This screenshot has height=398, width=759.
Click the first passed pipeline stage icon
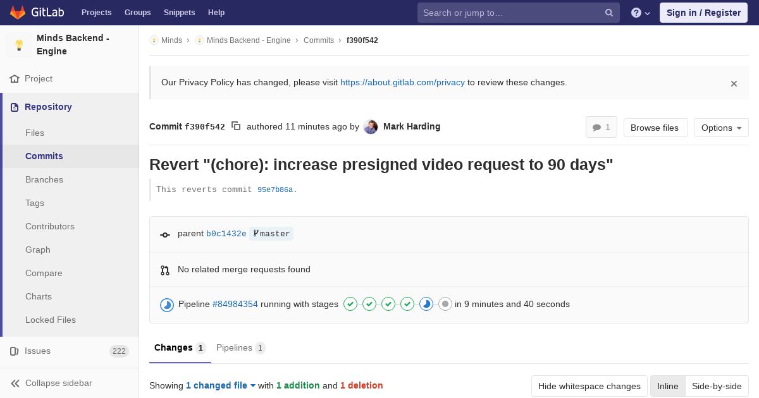(x=350, y=305)
